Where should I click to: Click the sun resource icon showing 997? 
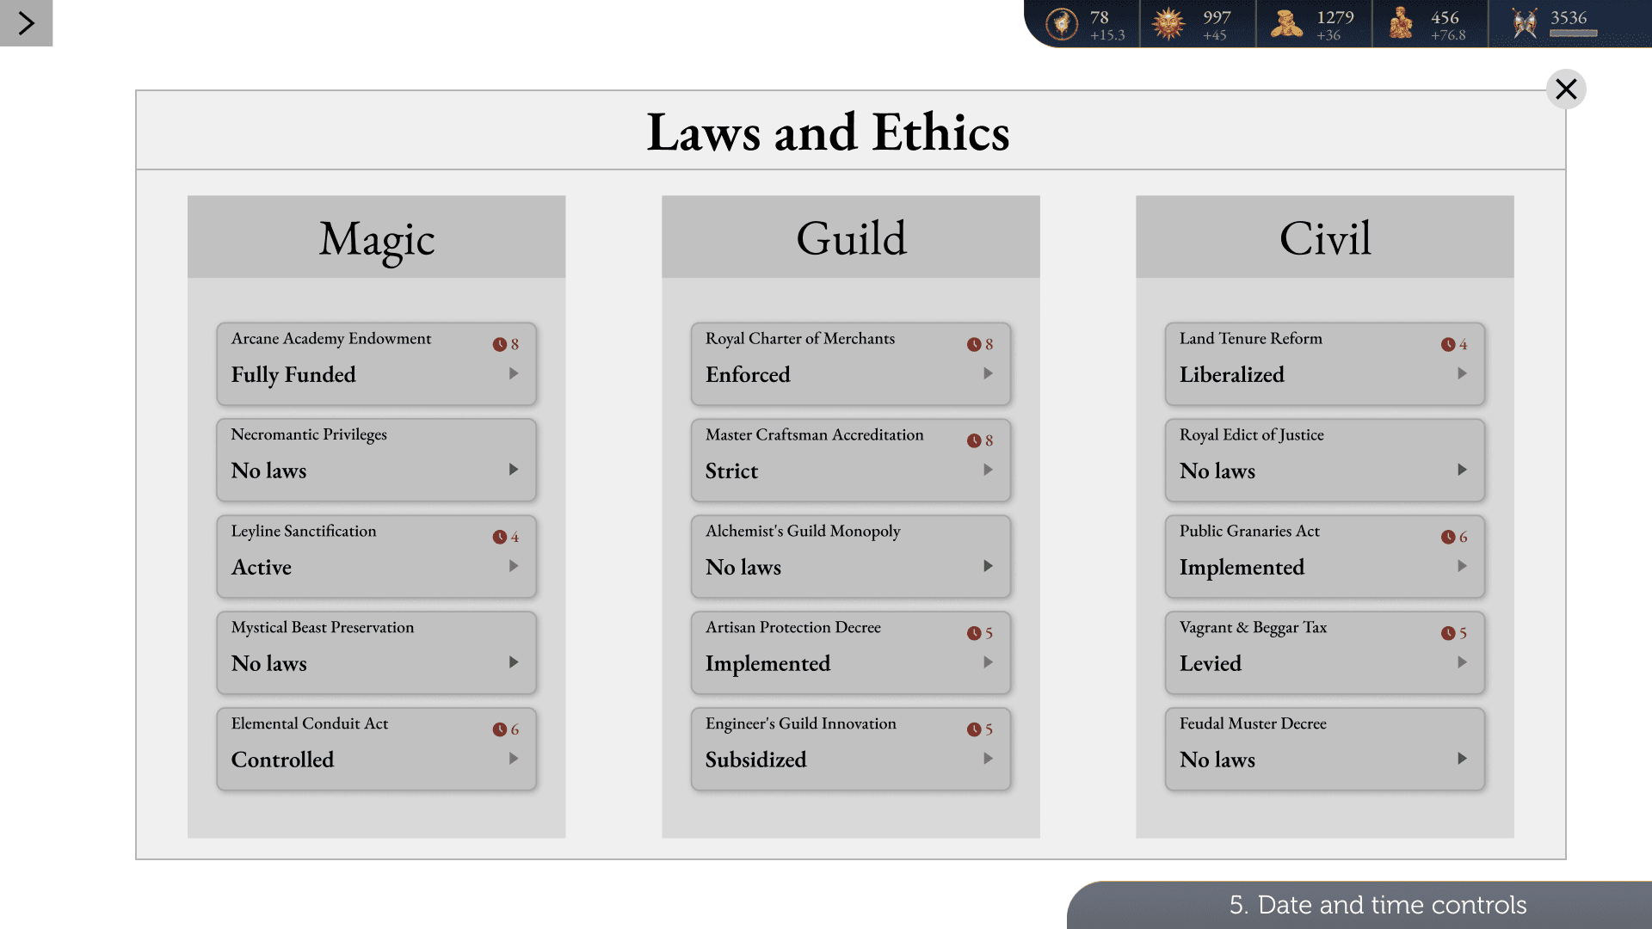[1168, 24]
